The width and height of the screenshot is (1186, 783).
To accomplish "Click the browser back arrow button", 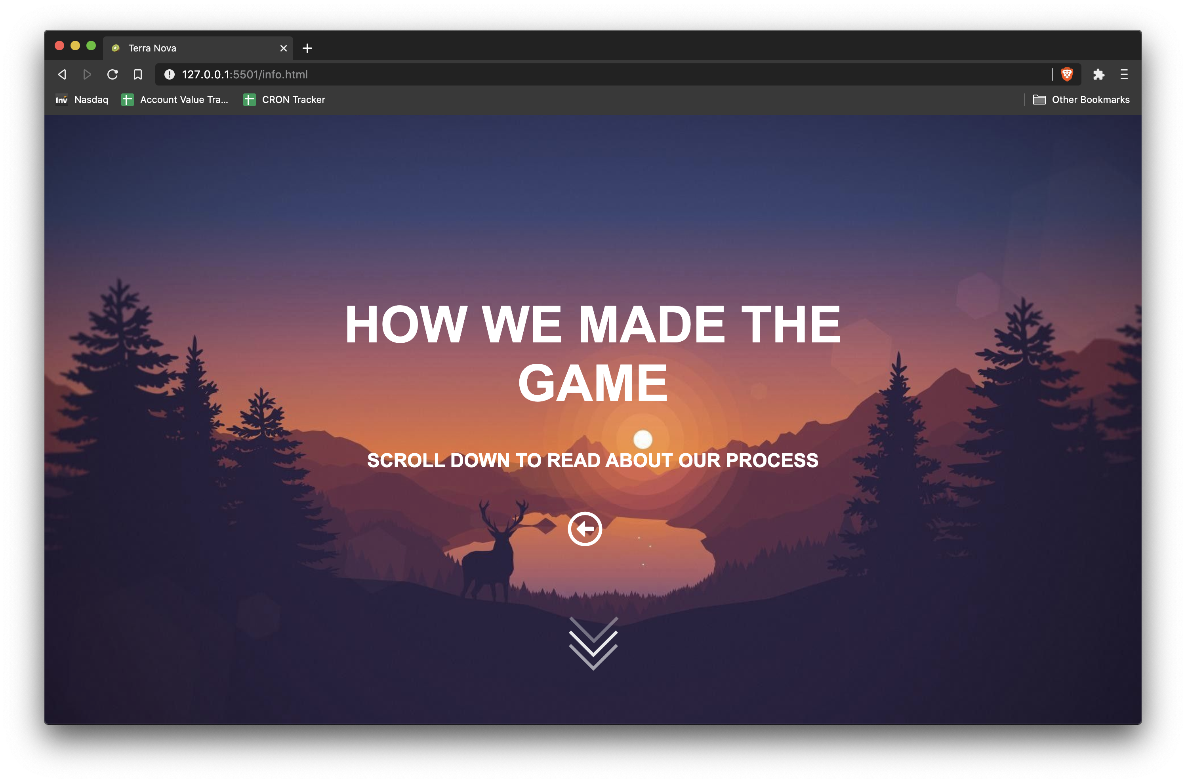I will pos(62,74).
